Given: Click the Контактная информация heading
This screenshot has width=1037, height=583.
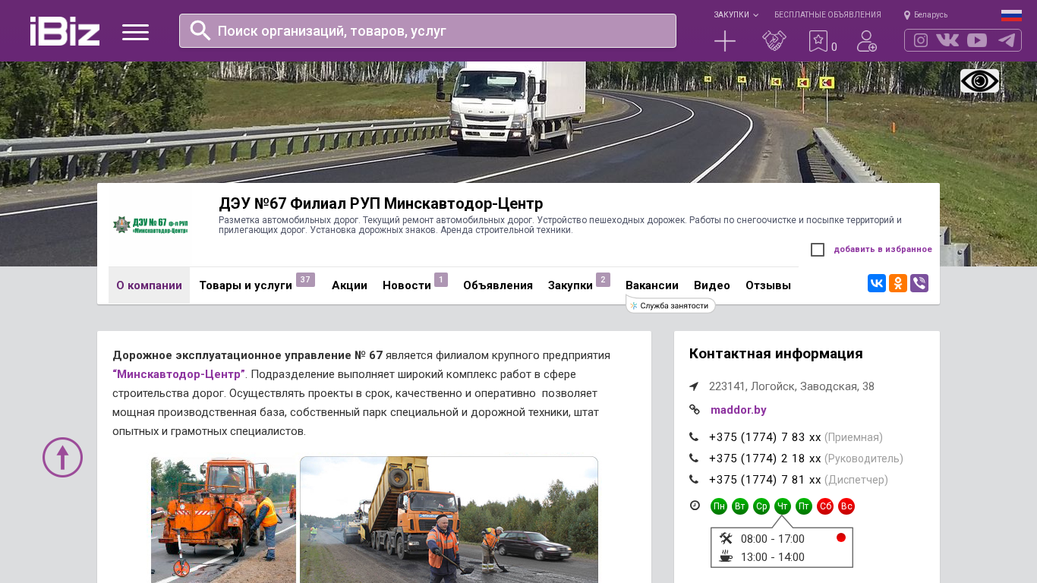Looking at the screenshot, I should pos(776,354).
